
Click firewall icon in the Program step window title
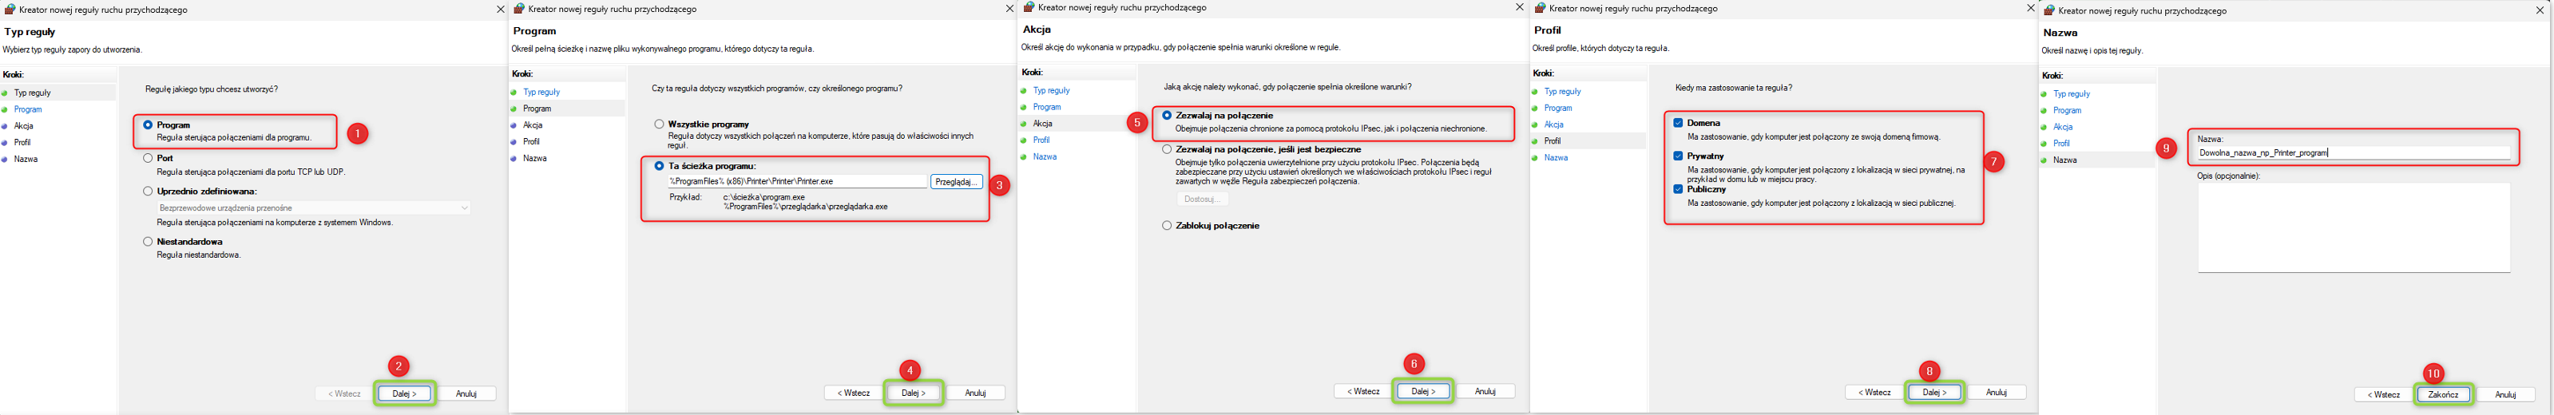(518, 8)
